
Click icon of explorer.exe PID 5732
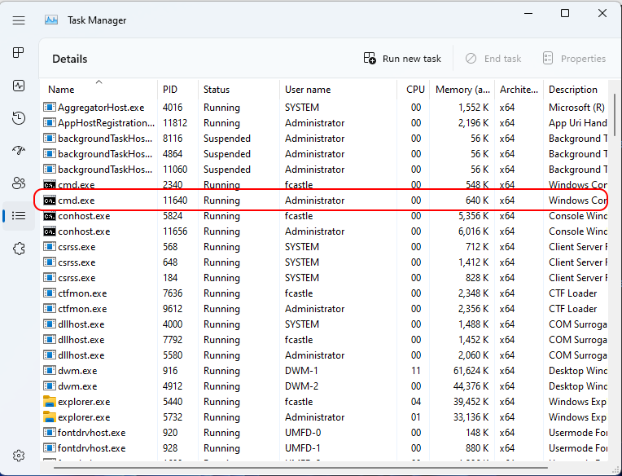click(49, 417)
